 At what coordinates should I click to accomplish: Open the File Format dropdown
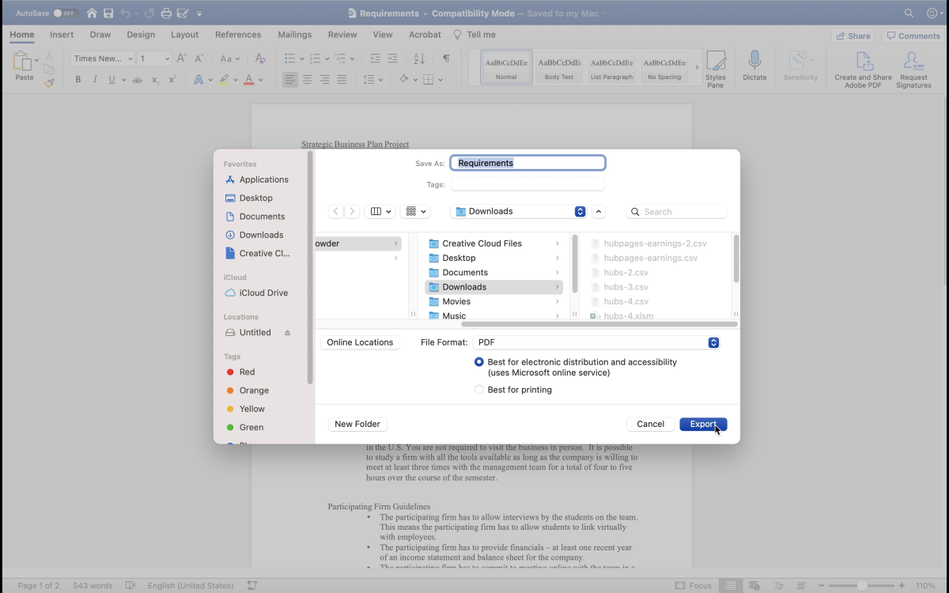(x=711, y=342)
